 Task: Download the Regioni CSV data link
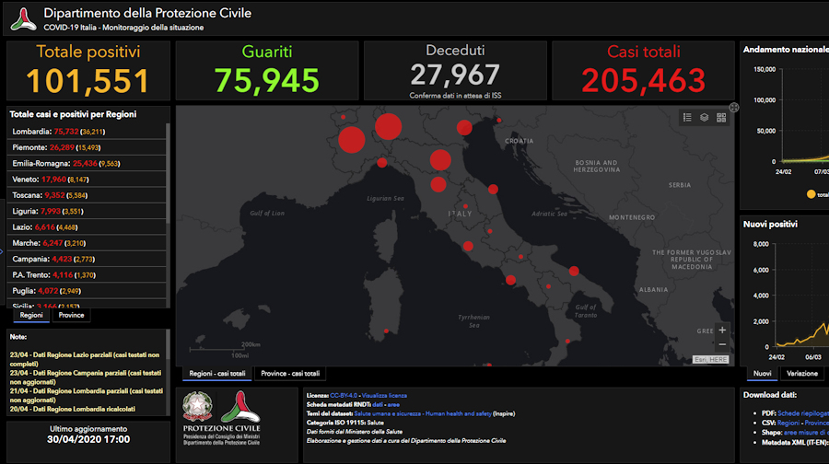(788, 423)
